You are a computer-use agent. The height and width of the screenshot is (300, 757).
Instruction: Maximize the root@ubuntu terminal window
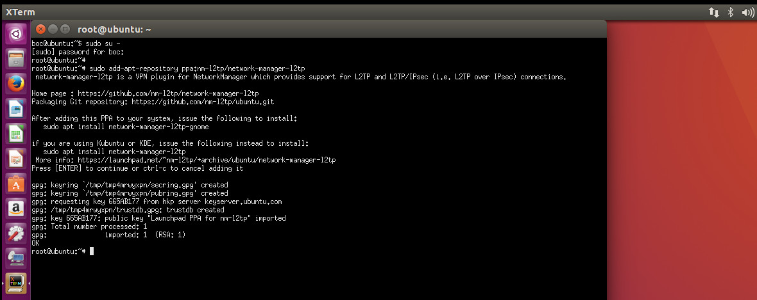point(65,29)
